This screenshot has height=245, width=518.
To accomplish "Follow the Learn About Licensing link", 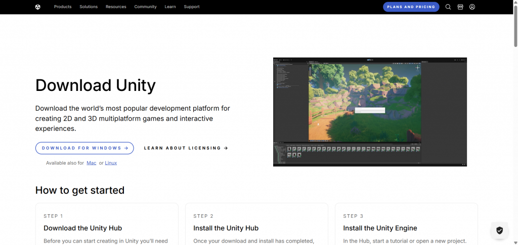I will 186,148.
